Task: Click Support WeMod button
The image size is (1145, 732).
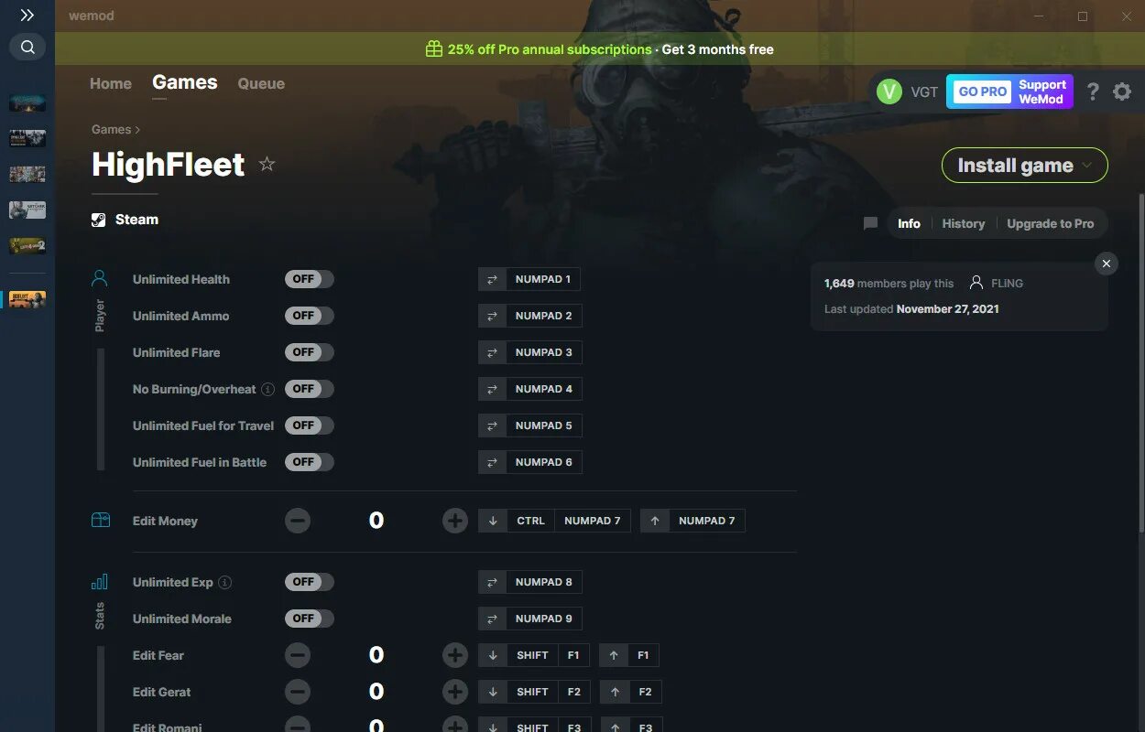Action: pos(1042,91)
